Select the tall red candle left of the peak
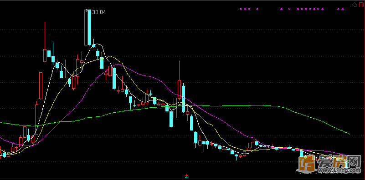Screen dimensions: 365x180 pyautogui.click(x=86, y=27)
